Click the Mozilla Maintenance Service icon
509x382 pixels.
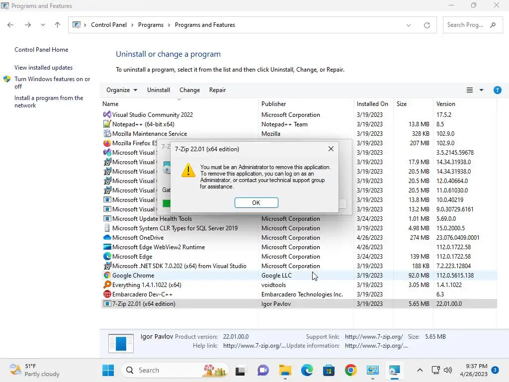(x=107, y=133)
